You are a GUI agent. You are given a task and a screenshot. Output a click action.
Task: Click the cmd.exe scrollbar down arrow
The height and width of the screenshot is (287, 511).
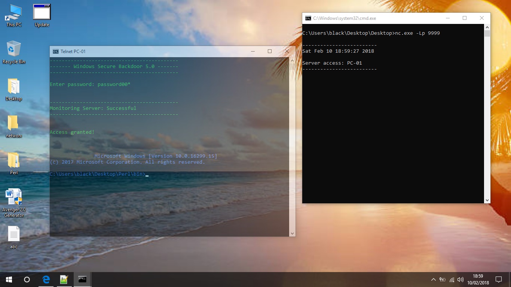tap(487, 200)
